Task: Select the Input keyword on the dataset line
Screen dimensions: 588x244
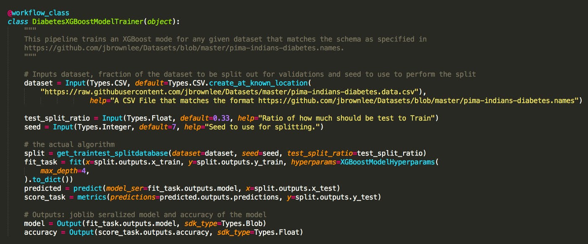Action: pos(75,83)
